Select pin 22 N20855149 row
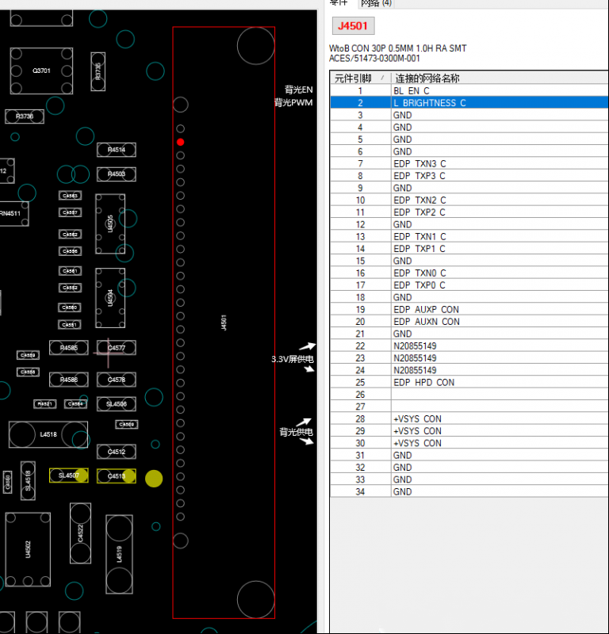 click(469, 346)
